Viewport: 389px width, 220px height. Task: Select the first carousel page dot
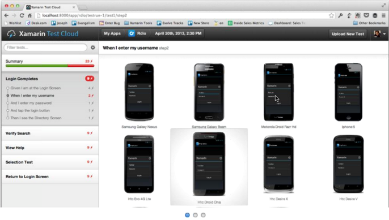tap(187, 215)
